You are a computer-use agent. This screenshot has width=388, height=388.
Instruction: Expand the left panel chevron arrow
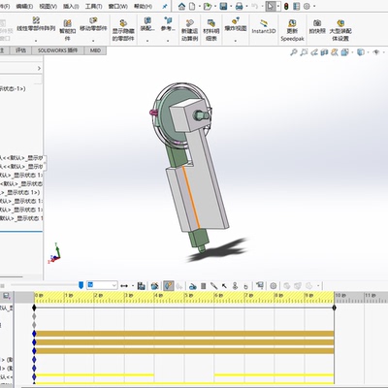click(39, 68)
